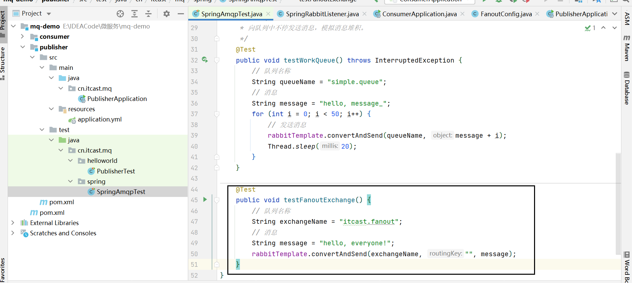Switch to SpringRabbitListener.java tab
632x283 pixels.
[x=322, y=14]
